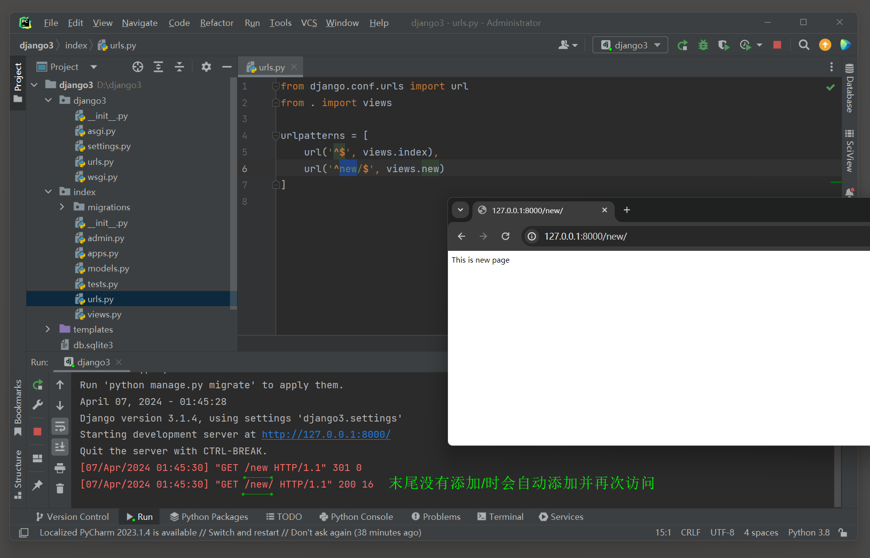
Task: Open a new browser tab
Action: pos(627,210)
